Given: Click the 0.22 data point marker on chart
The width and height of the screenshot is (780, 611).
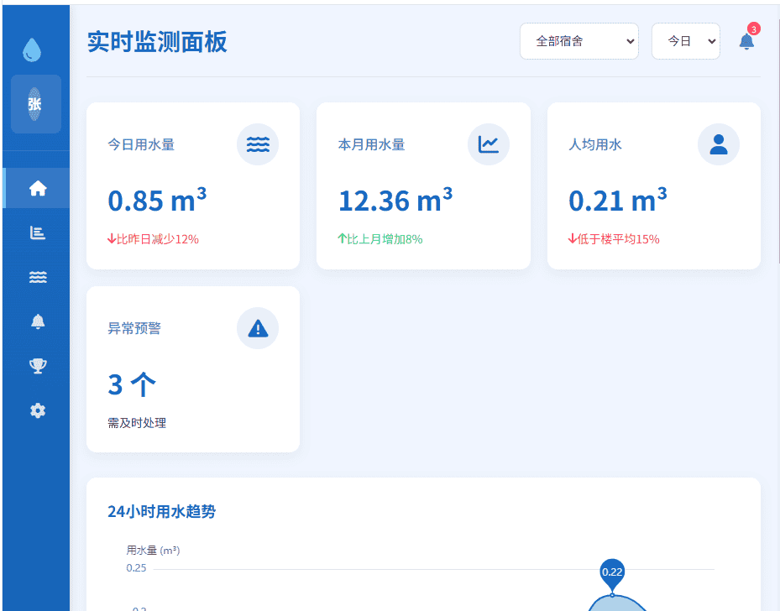Looking at the screenshot, I should click(613, 571).
